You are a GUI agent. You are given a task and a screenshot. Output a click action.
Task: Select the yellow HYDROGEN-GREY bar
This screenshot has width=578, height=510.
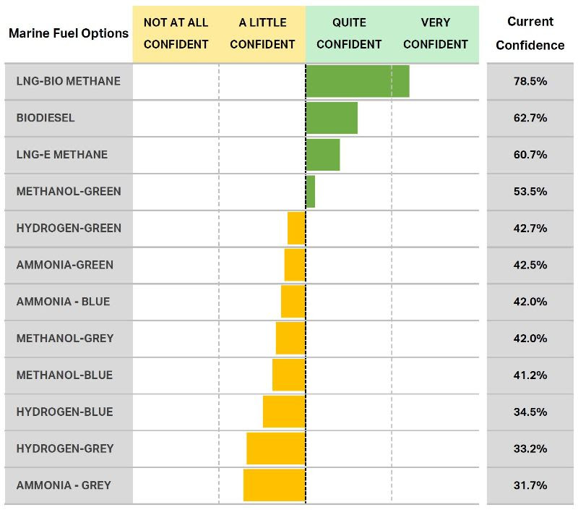coord(275,449)
